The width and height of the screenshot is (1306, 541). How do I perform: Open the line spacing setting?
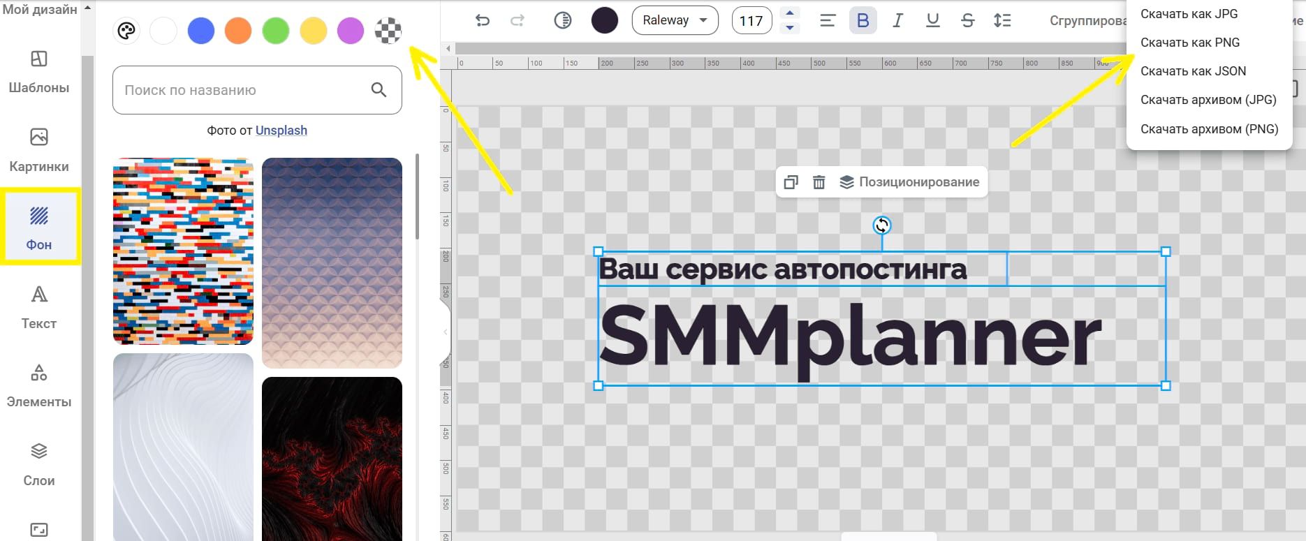tap(1002, 20)
